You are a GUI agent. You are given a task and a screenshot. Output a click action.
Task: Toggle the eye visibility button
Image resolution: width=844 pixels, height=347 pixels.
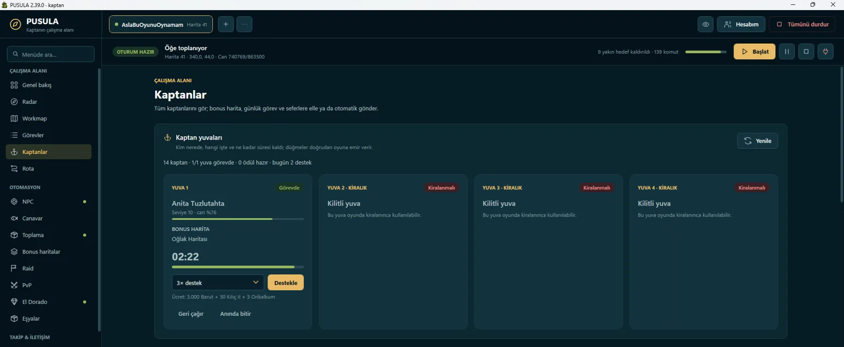tap(705, 24)
